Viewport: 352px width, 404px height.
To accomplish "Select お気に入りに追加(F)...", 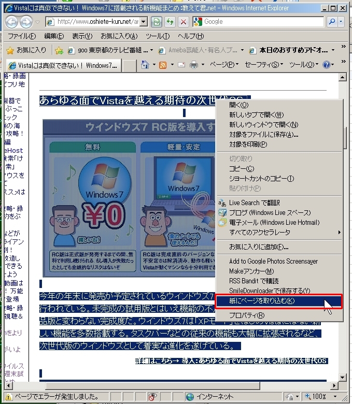I will (279, 247).
